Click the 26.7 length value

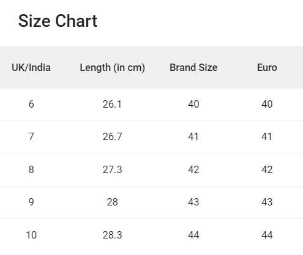pyautogui.click(x=112, y=136)
